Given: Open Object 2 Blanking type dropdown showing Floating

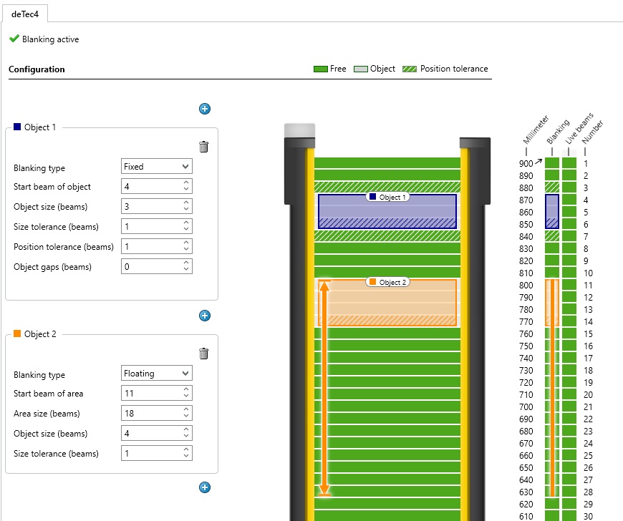Looking at the screenshot, I should click(x=157, y=374).
